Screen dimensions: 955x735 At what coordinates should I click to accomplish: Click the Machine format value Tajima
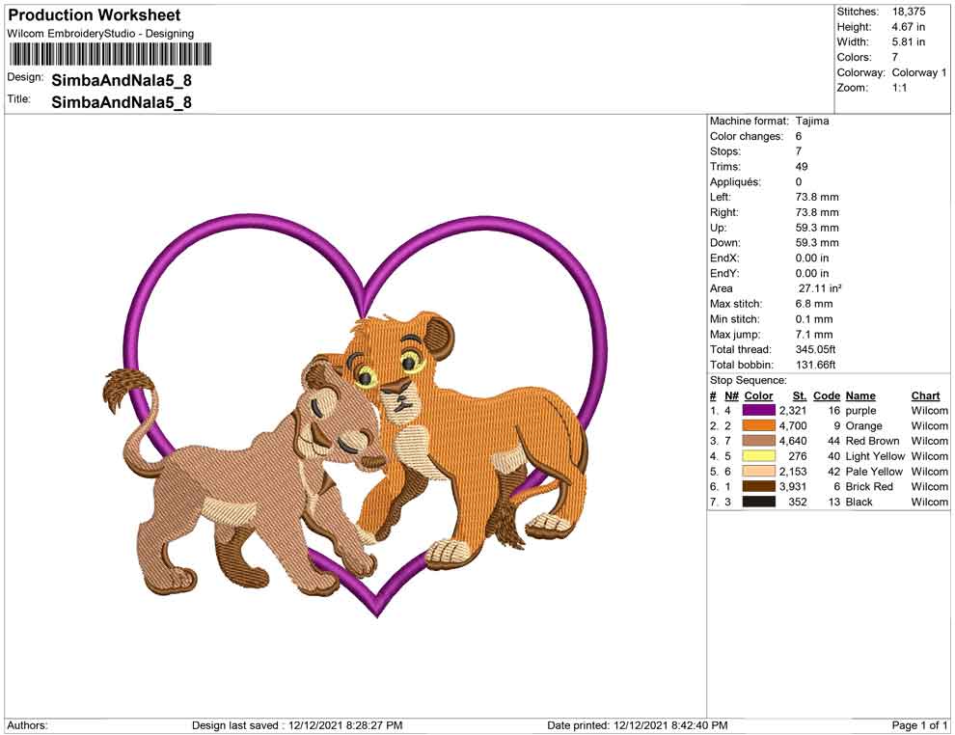click(812, 121)
